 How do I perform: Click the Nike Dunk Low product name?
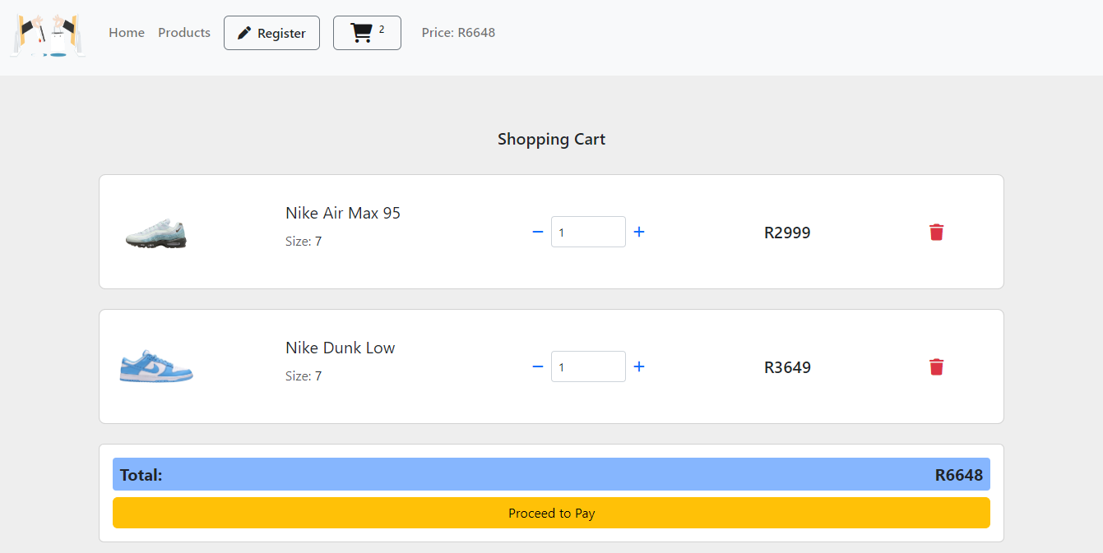coord(341,348)
